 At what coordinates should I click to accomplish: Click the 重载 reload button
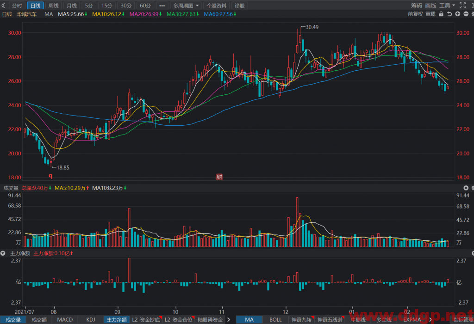[x=430, y=14]
